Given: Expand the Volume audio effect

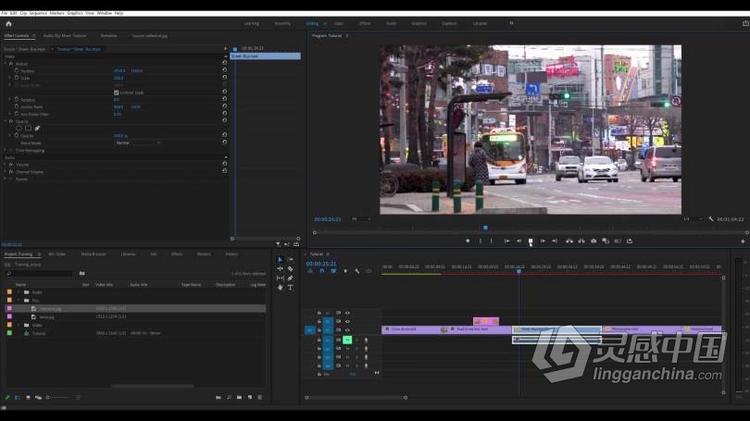Looking at the screenshot, I should click(6, 165).
